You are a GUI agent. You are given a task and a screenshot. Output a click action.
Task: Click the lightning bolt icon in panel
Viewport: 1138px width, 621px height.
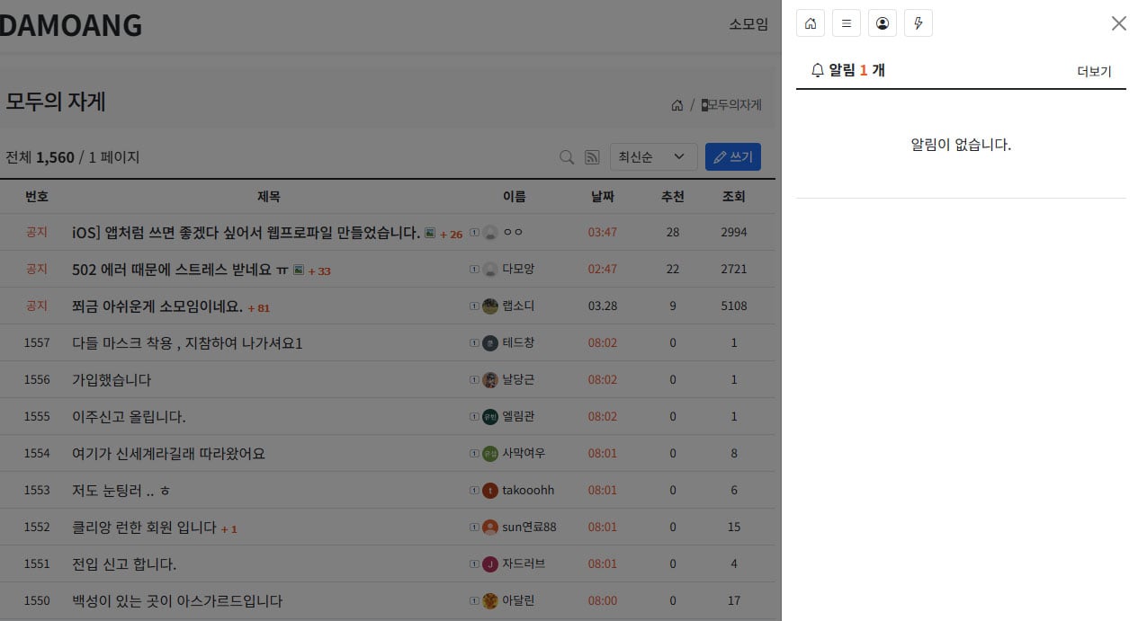[x=918, y=23]
